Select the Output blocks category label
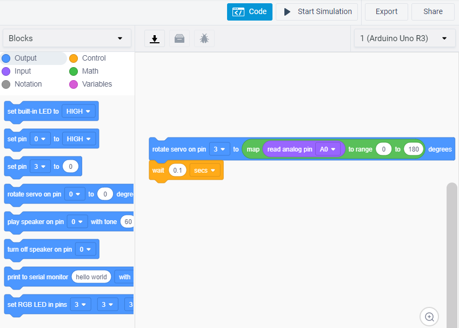Viewport: 459px width, 328px height. [25, 58]
